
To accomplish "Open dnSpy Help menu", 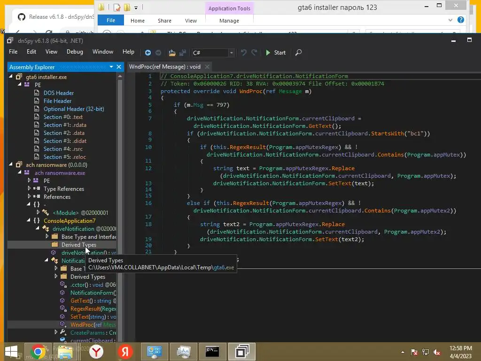I will pos(128,52).
